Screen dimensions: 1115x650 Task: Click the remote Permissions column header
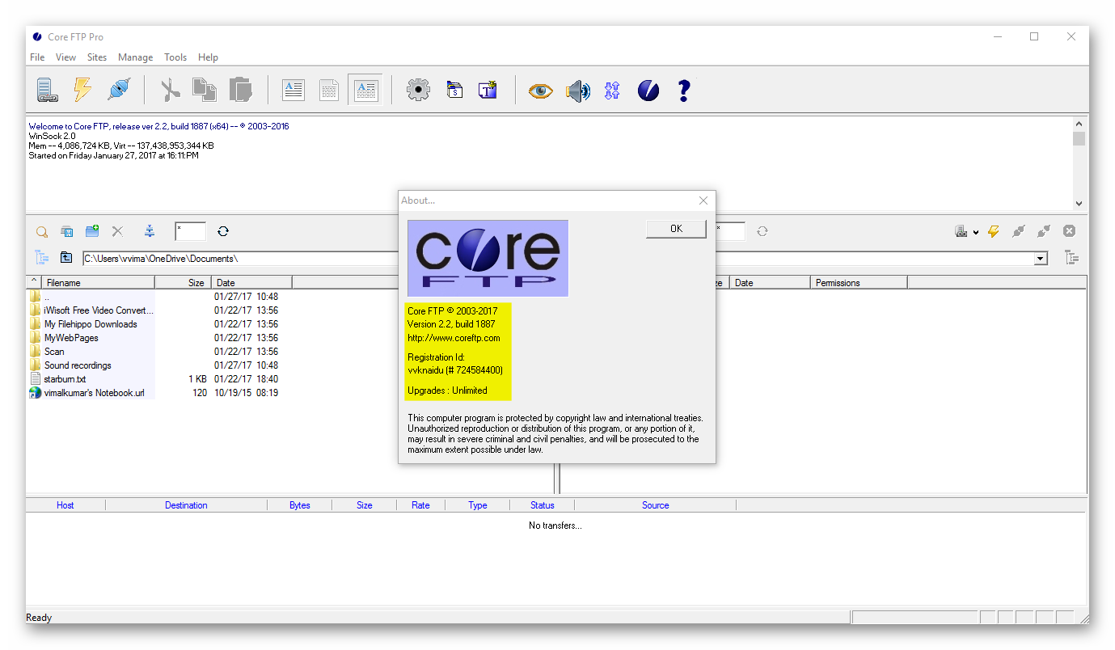click(x=859, y=283)
